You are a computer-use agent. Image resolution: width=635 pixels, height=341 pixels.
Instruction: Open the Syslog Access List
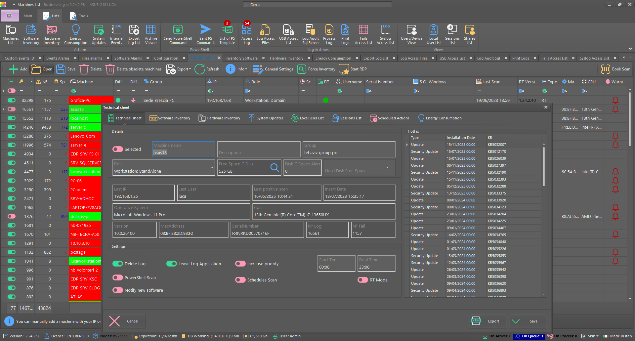click(x=385, y=33)
